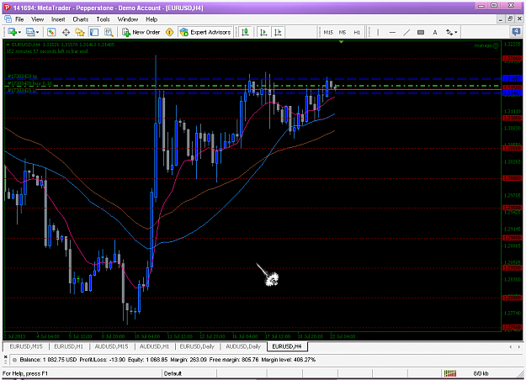
Task: Switch to EURUSD,Daily chart tab
Action: point(197,346)
